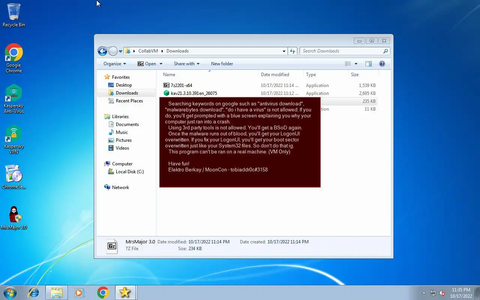Select Desktop in the navigation pane
The image size is (480, 300).
[124, 85]
